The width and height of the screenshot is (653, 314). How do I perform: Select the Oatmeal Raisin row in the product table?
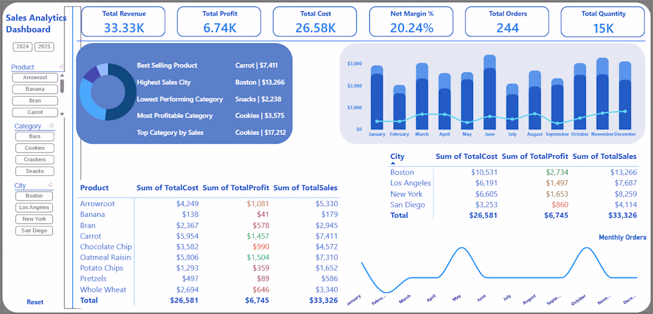(209, 258)
